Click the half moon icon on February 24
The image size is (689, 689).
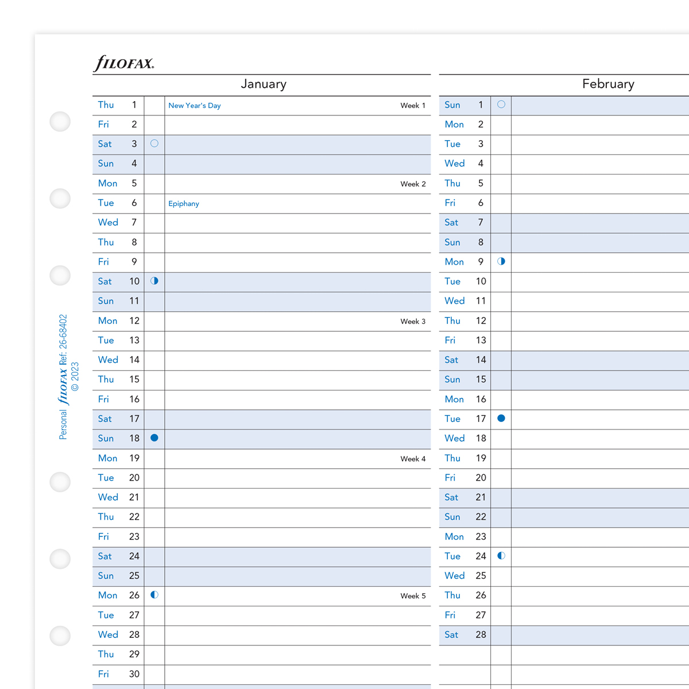[x=501, y=556]
